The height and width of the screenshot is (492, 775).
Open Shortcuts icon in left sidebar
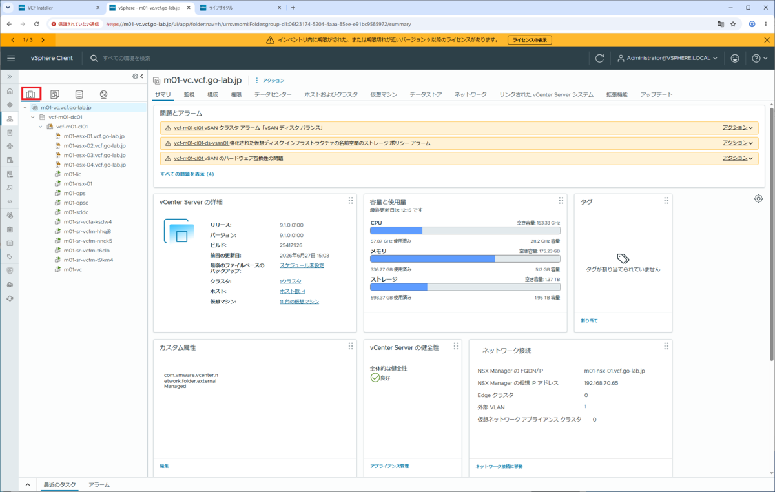10,105
